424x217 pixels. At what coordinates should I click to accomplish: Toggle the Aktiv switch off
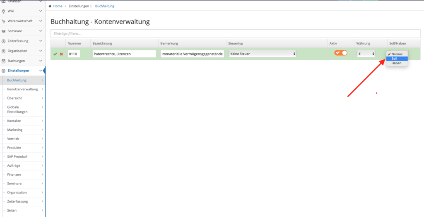[x=341, y=53]
